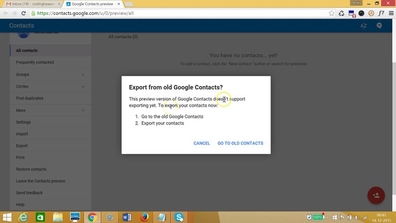Go back in the browser
396x223 pixels.
tap(6, 13)
